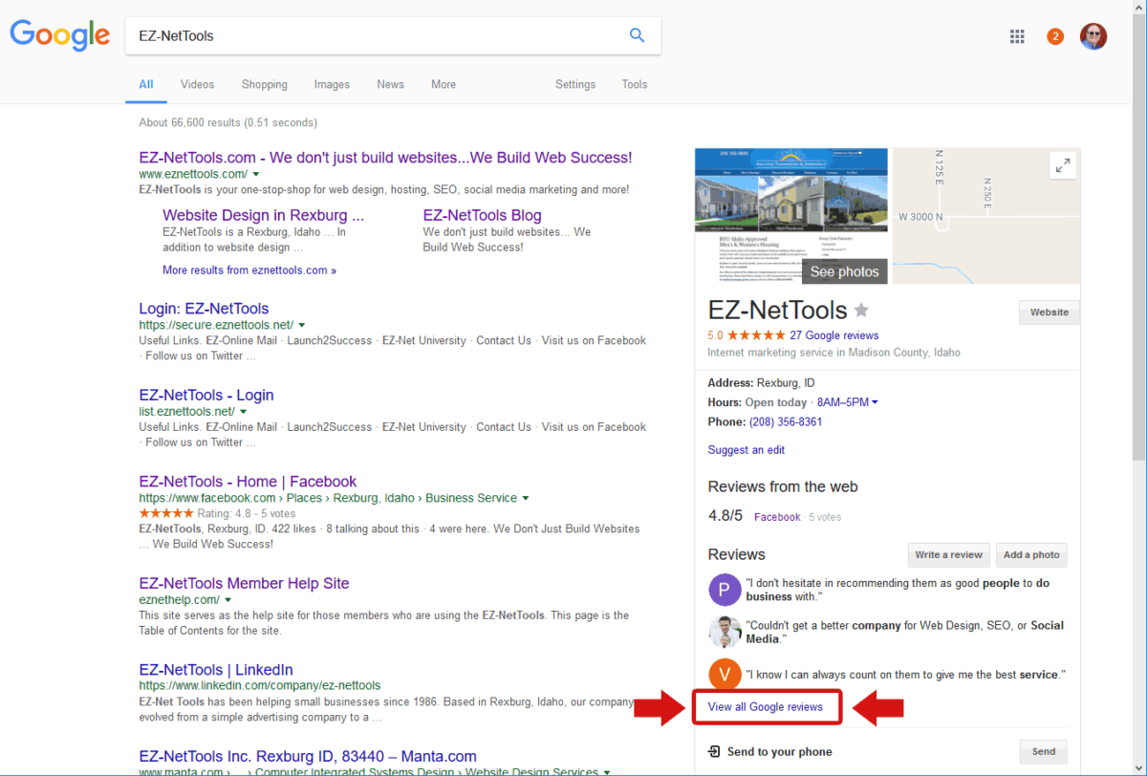This screenshot has width=1147, height=776.
Task: Switch to the Videos tab
Action: (197, 84)
